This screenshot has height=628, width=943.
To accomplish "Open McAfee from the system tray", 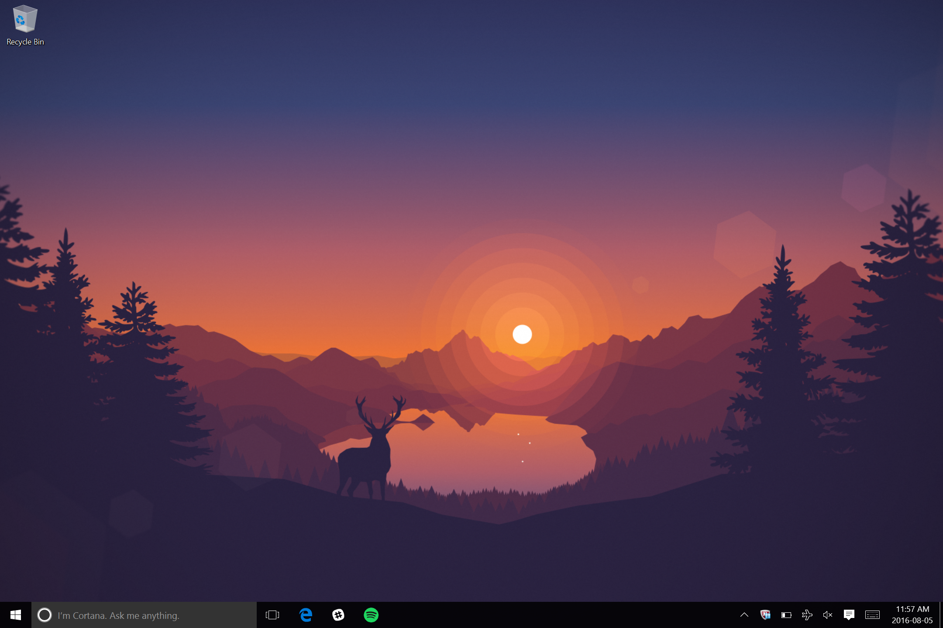I will pyautogui.click(x=765, y=615).
